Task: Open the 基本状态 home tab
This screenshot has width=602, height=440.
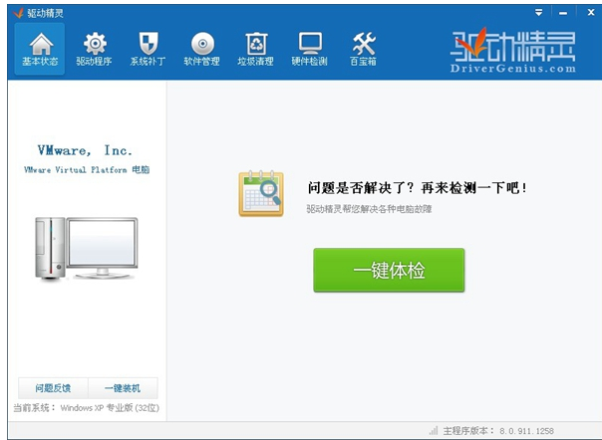Action: pyautogui.click(x=40, y=49)
